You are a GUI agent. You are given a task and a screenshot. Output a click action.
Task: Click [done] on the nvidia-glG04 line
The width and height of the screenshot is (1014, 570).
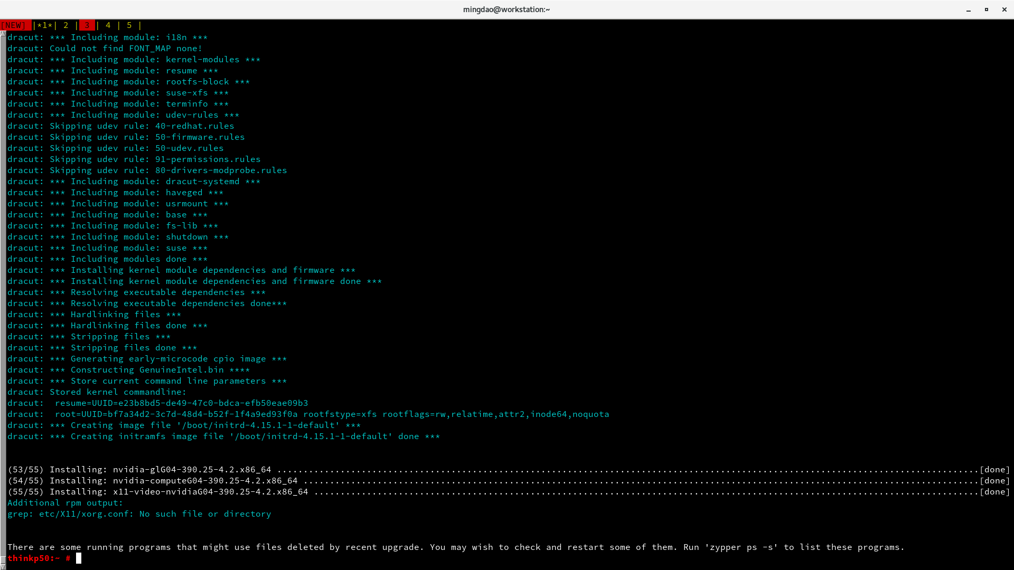pyautogui.click(x=994, y=470)
